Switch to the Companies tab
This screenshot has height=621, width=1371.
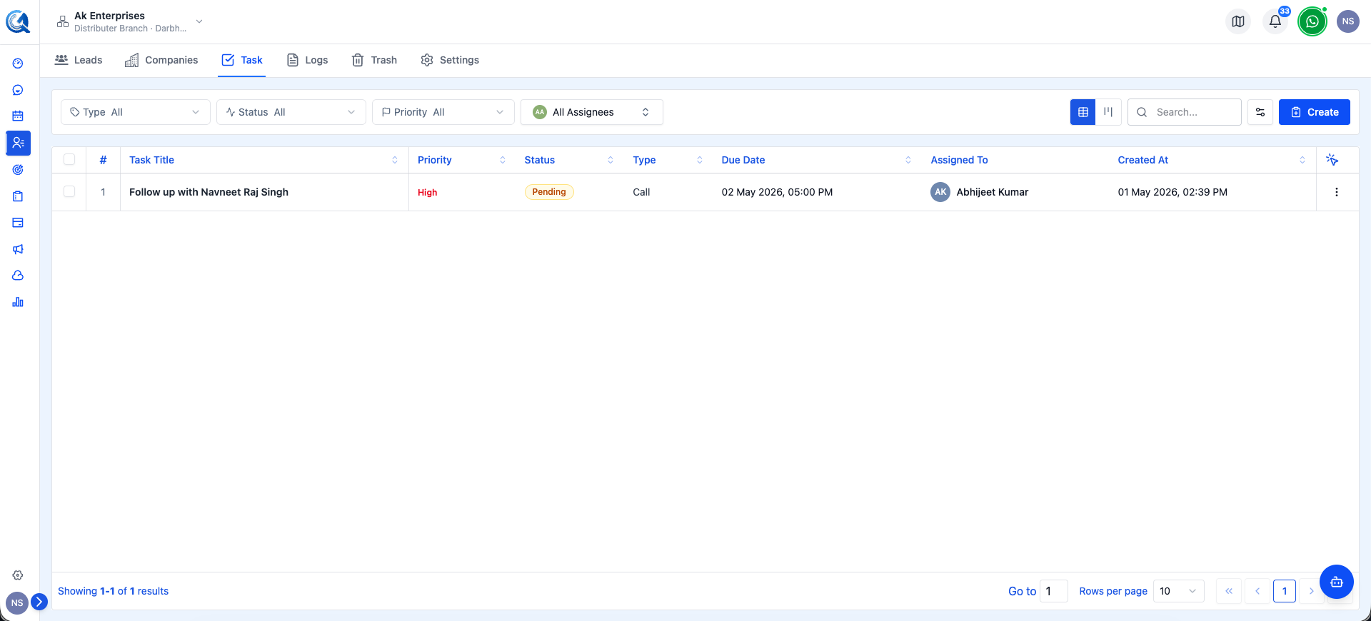pyautogui.click(x=161, y=60)
